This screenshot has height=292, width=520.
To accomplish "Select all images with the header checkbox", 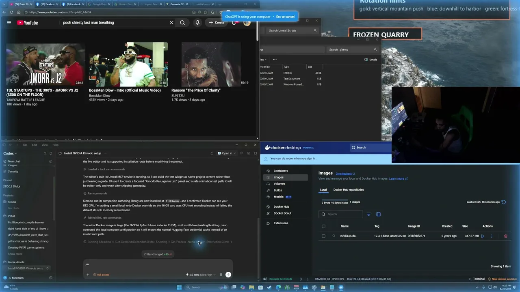I will pyautogui.click(x=323, y=226).
